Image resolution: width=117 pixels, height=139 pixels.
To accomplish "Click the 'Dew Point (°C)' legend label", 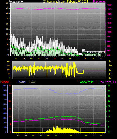I will coord(107,82).
